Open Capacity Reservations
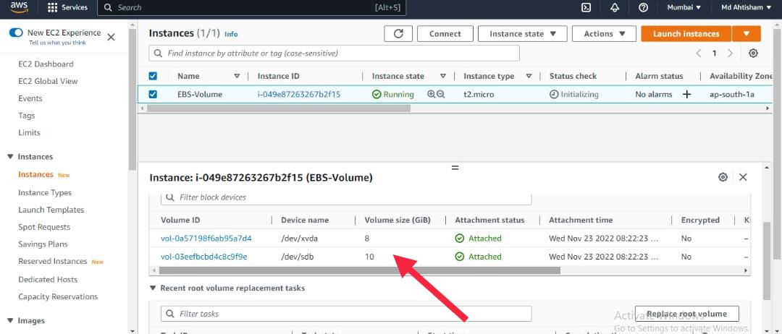 58,296
